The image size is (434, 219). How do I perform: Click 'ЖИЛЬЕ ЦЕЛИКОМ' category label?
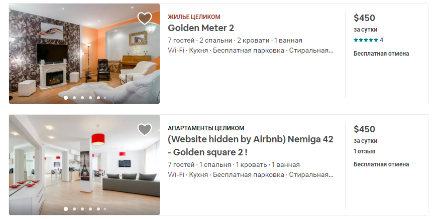[194, 17]
